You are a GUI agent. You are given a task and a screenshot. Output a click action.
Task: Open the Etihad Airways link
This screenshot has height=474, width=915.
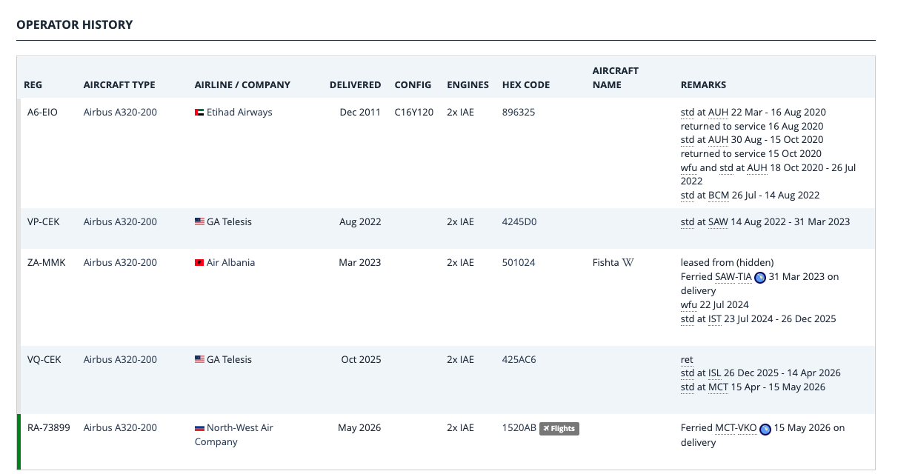239,113
